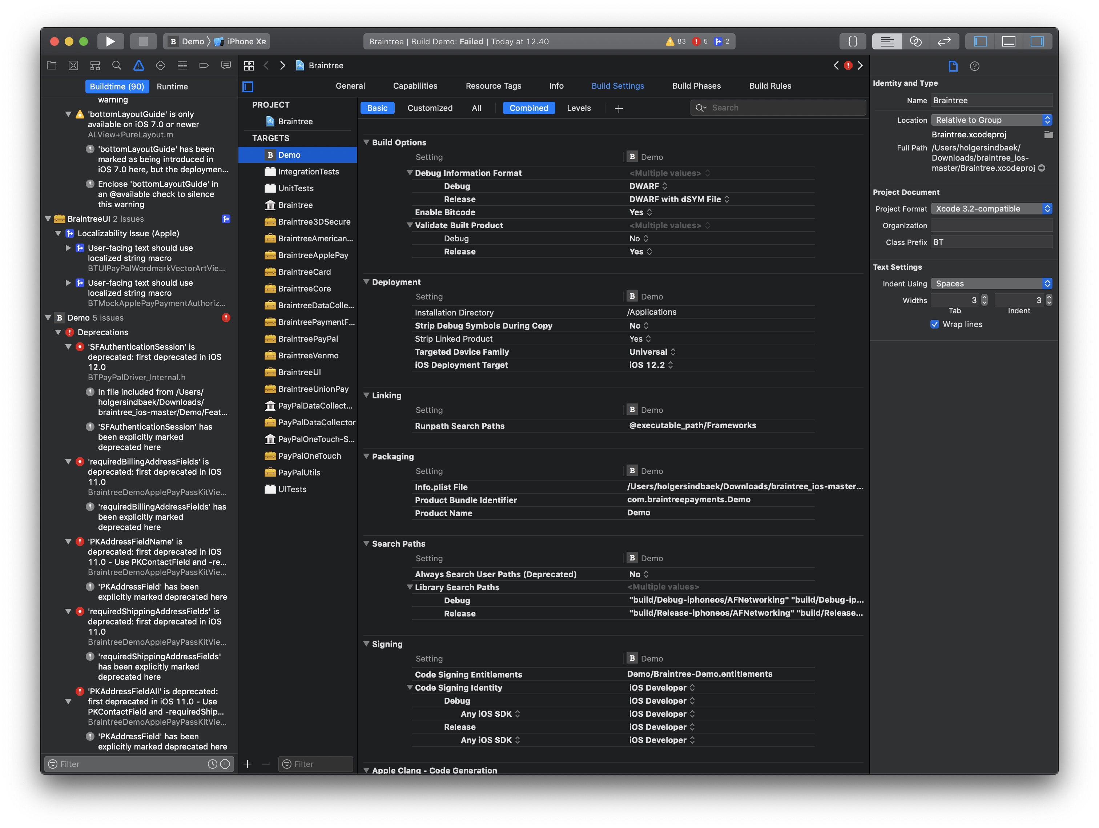
Task: Change the iOS Deployment Target value
Action: pyautogui.click(x=651, y=365)
